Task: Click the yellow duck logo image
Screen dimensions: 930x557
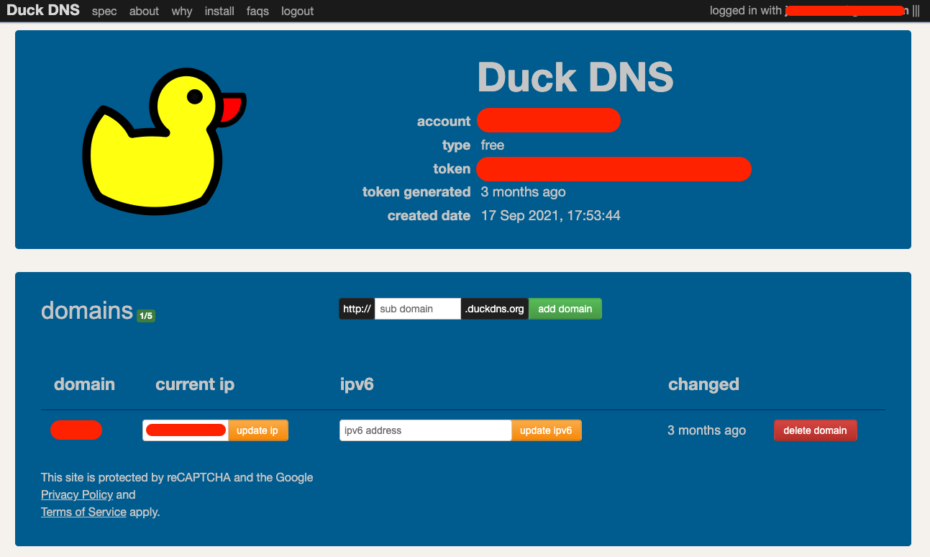Action: (x=164, y=141)
